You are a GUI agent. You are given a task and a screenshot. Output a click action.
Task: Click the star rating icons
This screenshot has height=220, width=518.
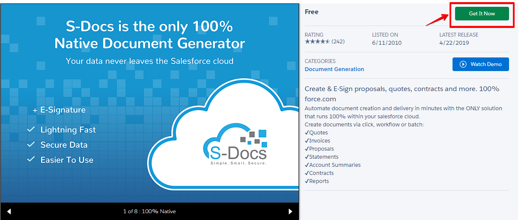[x=317, y=42]
